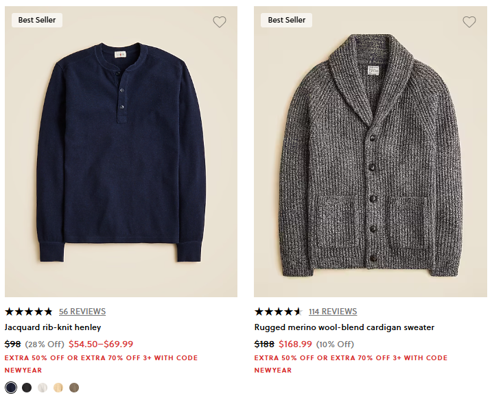Click the cardigan's $168.99 sale price
Image resolution: width=492 pixels, height=402 pixels.
coord(295,344)
